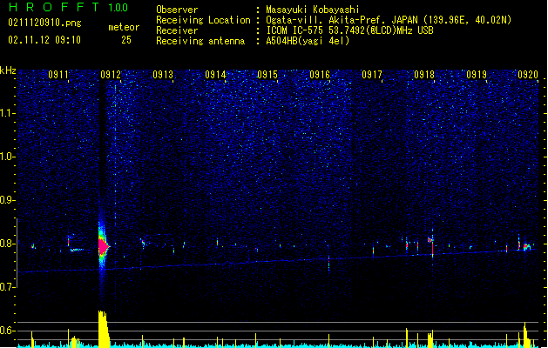Screen dimensions: 548x348
Task: Click the 0913 time marker
Action: pos(163,75)
